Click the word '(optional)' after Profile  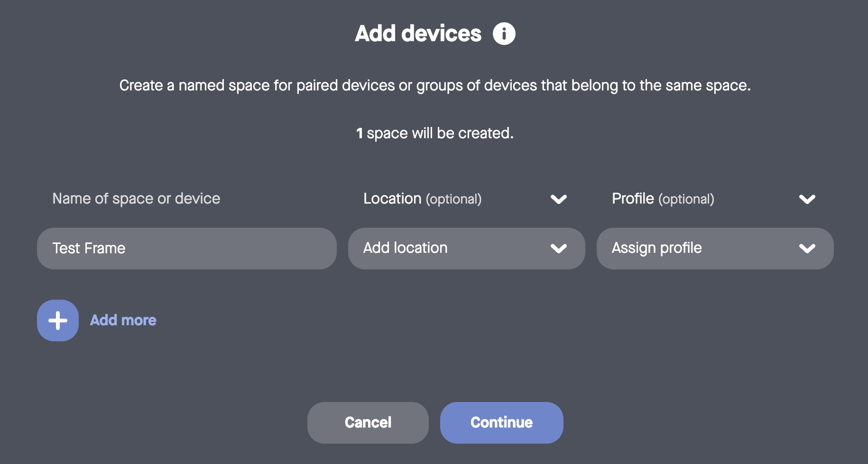pyautogui.click(x=686, y=199)
